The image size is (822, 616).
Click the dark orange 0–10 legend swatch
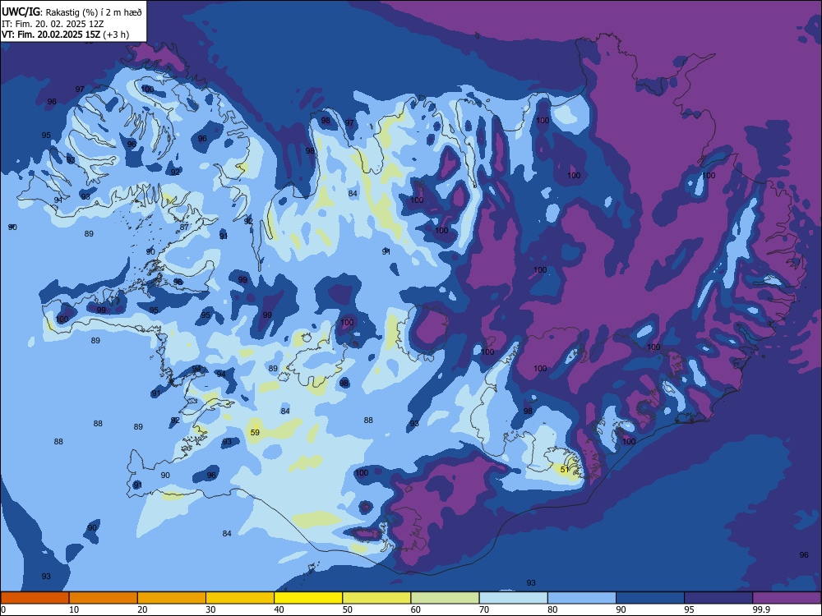click(35, 598)
